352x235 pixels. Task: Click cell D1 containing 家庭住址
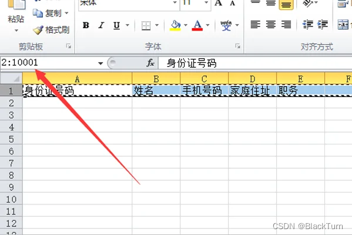(252, 90)
